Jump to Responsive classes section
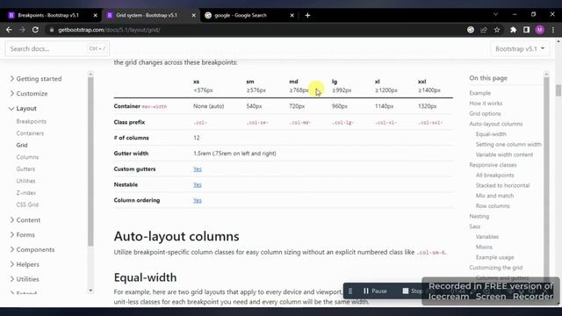The image size is (562, 316). click(493, 165)
